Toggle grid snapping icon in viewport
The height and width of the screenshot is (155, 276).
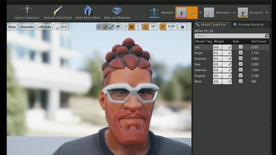(x=132, y=27)
